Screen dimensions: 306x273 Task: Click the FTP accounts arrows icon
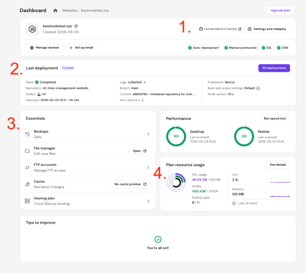27,167
